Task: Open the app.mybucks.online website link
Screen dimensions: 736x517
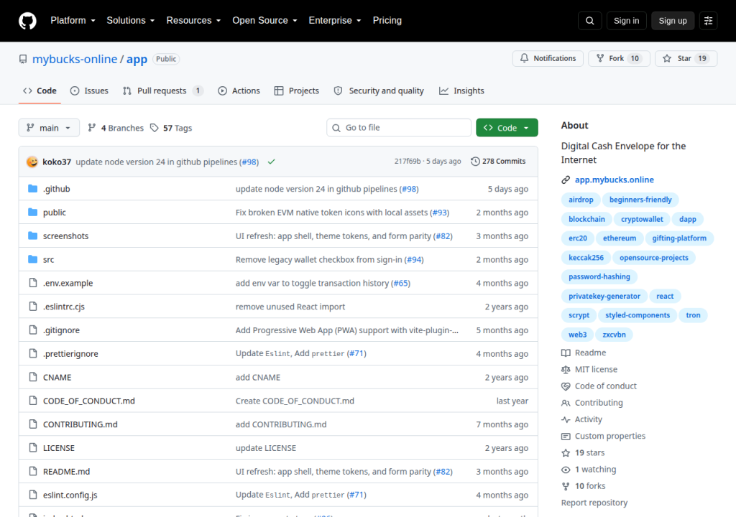Action: [x=614, y=180]
